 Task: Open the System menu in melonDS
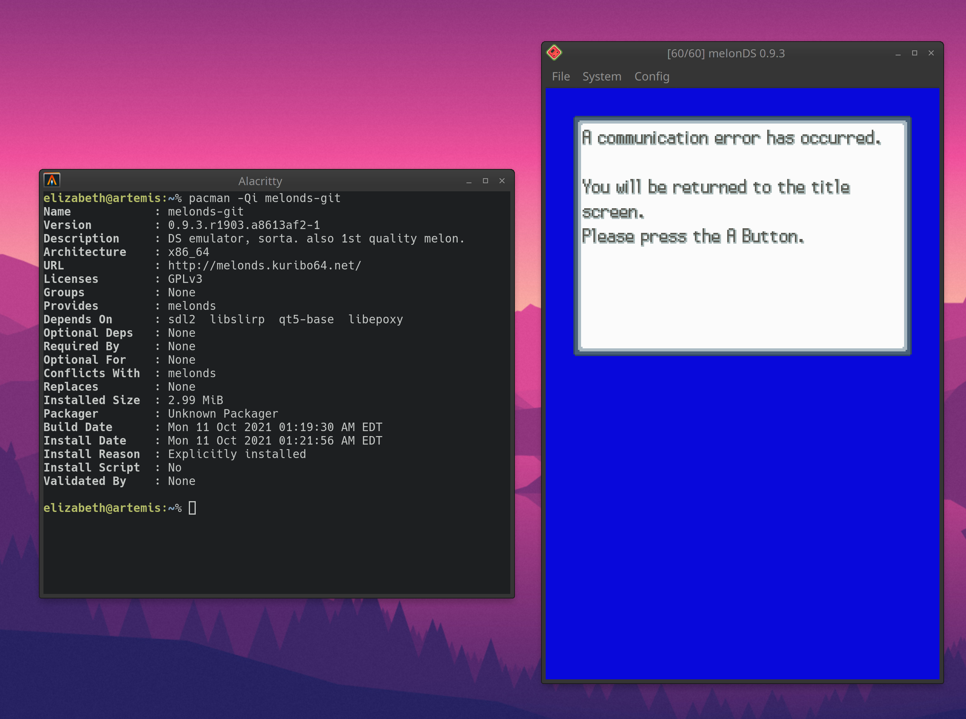point(601,77)
